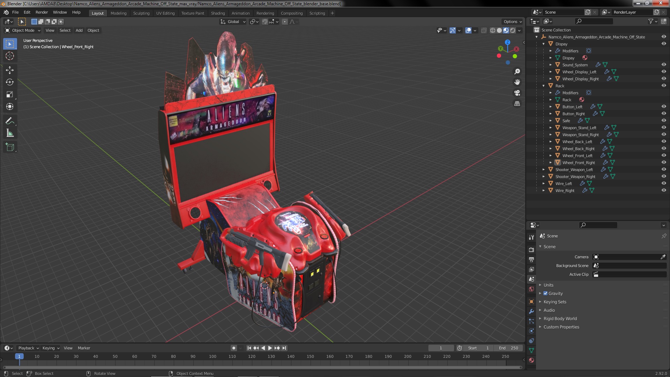Hide Button_Left via eye icon
Image resolution: width=670 pixels, height=377 pixels.
664,106
